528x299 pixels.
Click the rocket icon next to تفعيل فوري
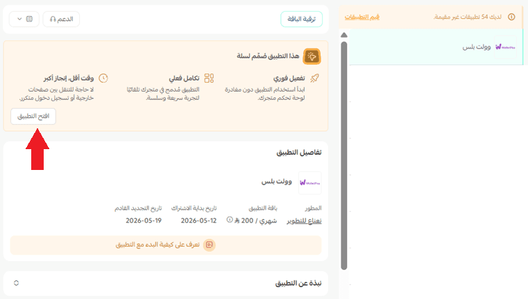[x=314, y=78]
